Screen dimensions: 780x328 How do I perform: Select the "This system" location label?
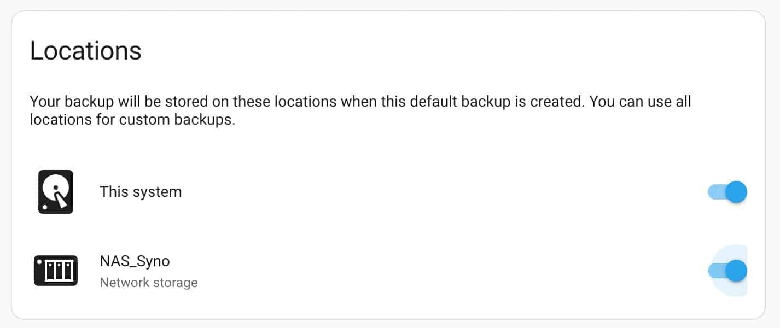pos(141,192)
